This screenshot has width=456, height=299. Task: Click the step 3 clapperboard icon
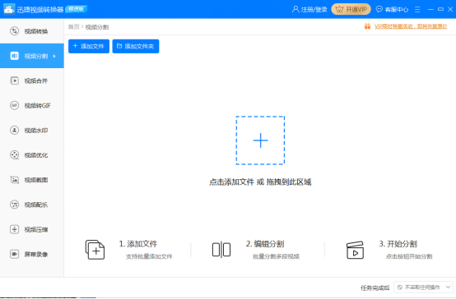pos(355,250)
